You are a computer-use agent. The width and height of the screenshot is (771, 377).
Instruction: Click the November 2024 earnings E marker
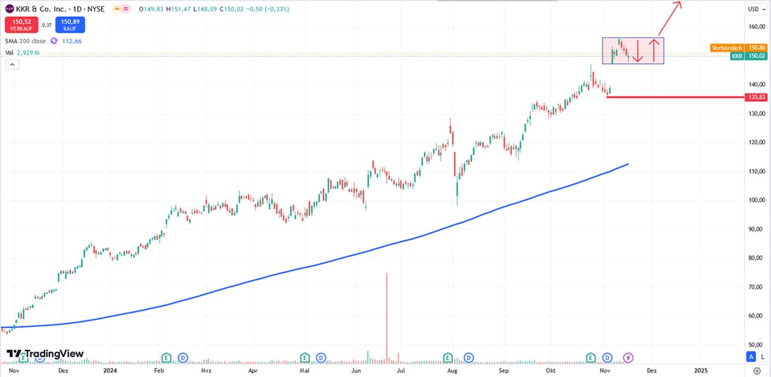[x=592, y=358]
